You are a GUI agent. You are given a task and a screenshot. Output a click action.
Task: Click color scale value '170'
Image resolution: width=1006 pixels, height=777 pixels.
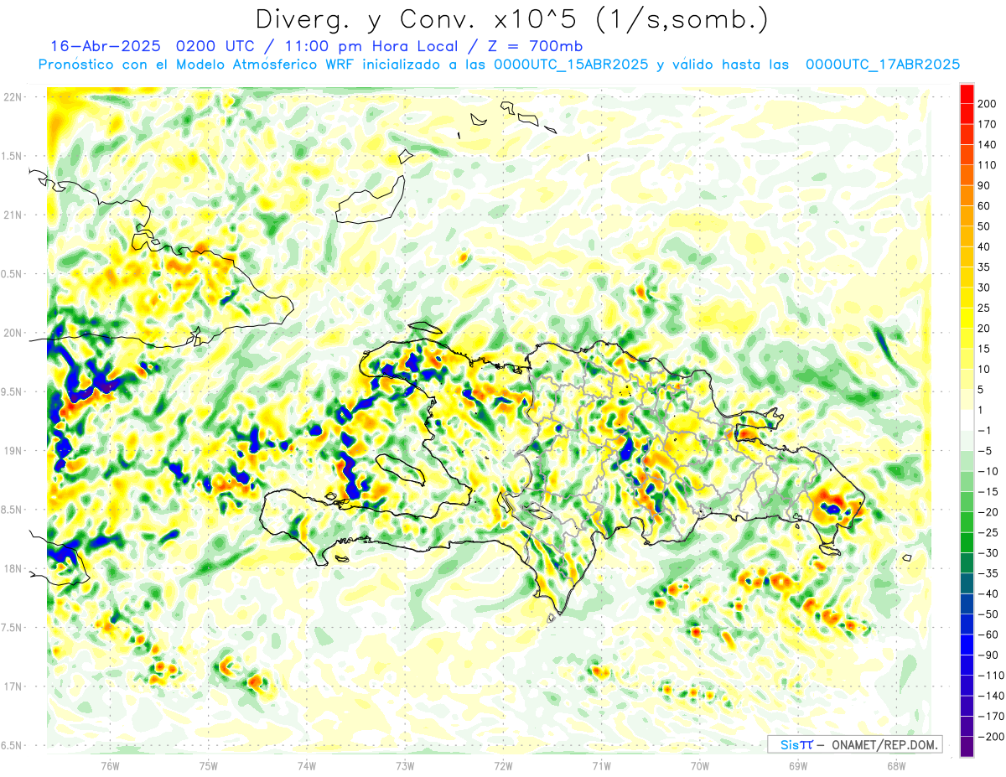click(988, 124)
